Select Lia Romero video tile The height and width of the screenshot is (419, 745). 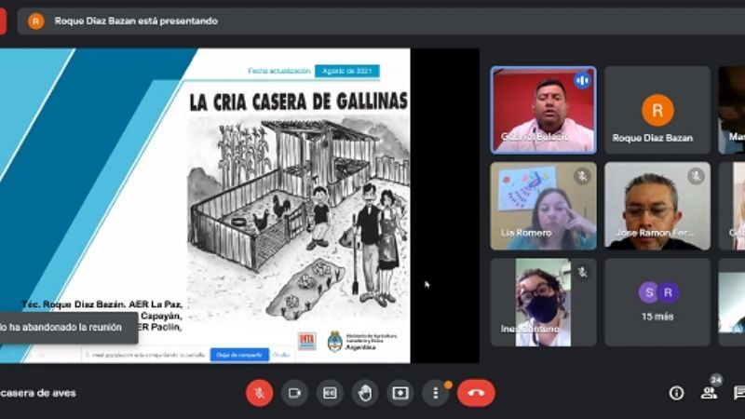point(544,206)
